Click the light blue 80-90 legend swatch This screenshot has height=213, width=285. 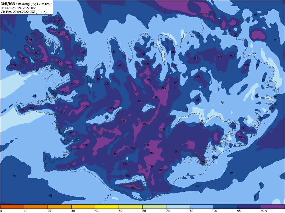tap(202, 207)
